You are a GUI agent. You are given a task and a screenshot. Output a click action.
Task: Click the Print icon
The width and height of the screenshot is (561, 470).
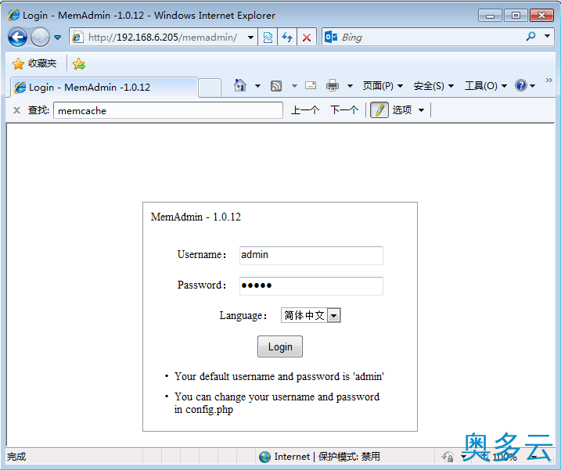(333, 85)
